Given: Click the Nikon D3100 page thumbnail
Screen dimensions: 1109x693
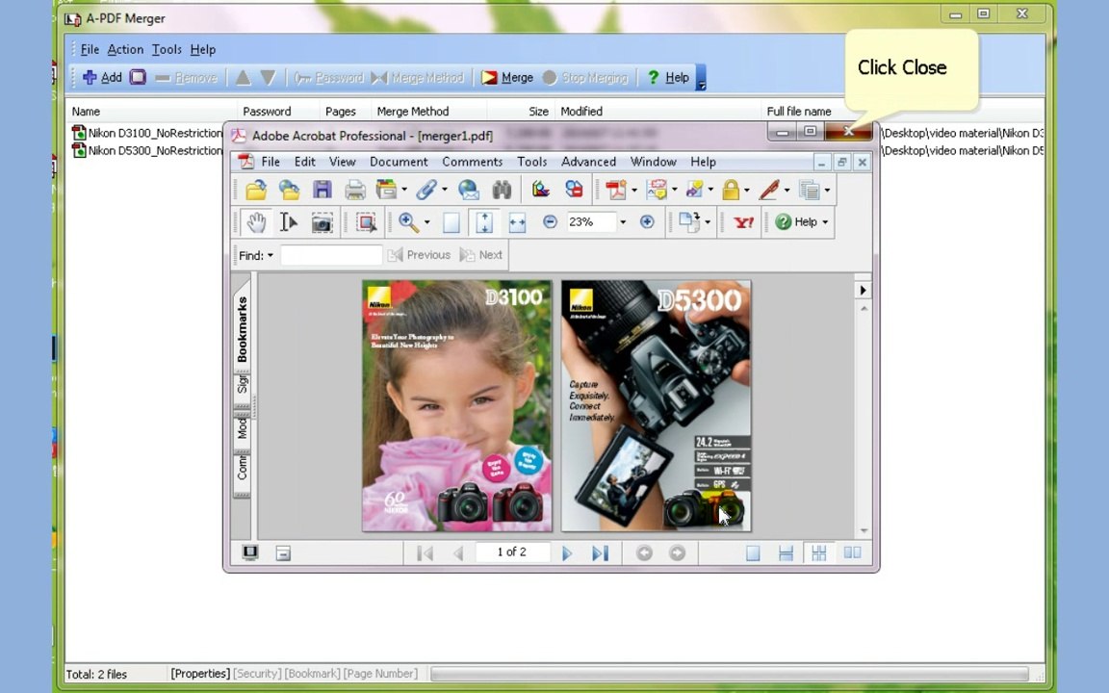Looking at the screenshot, I should [x=457, y=406].
